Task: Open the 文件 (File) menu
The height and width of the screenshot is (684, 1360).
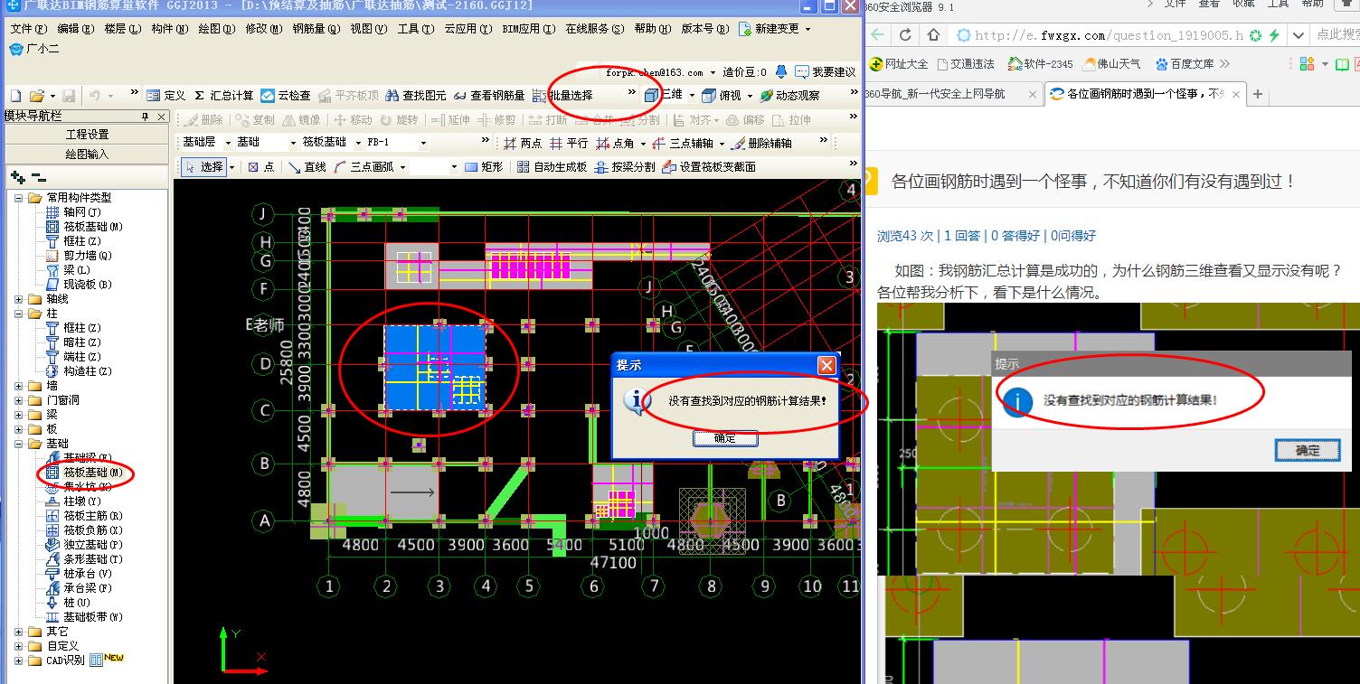Action: point(28,29)
